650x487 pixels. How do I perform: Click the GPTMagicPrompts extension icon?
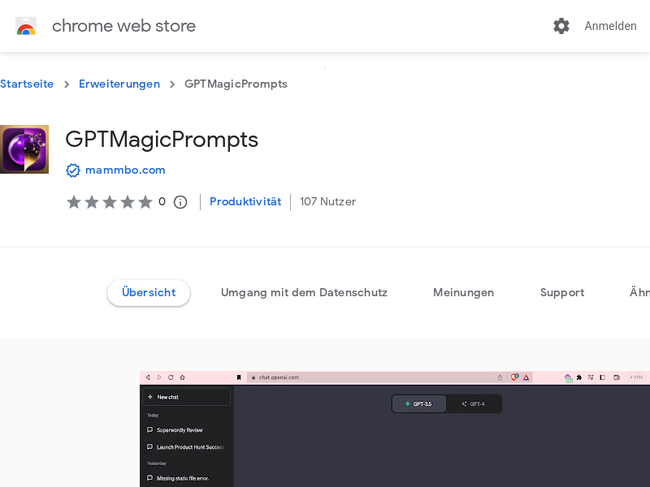pos(24,149)
